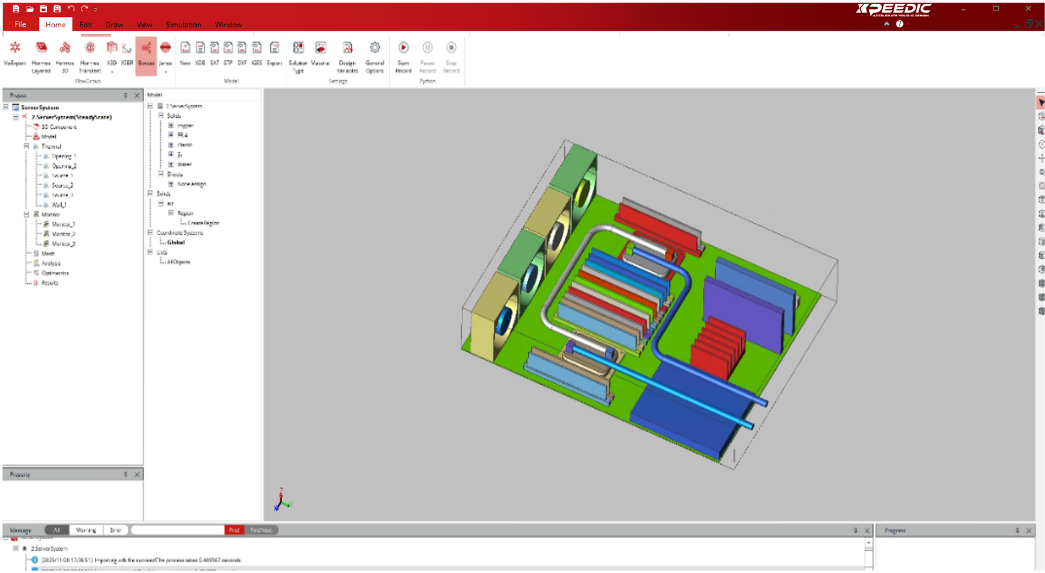This screenshot has height=573, width=1045.
Task: Open the File menu
Action: 20,25
